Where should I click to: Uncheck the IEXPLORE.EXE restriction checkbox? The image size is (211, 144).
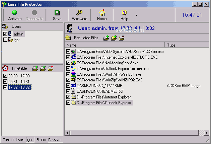pyautogui.click(x=68, y=57)
